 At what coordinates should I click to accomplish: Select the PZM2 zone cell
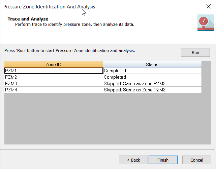click(x=54, y=77)
